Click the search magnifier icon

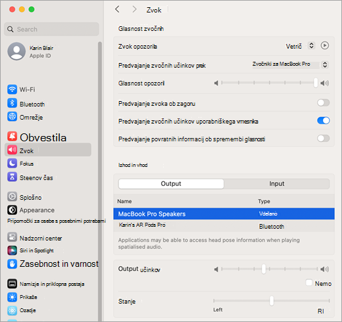pyautogui.click(x=11, y=29)
